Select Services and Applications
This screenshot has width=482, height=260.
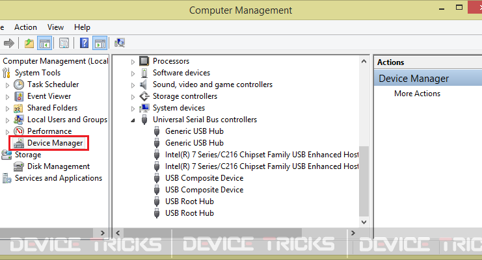(x=59, y=178)
